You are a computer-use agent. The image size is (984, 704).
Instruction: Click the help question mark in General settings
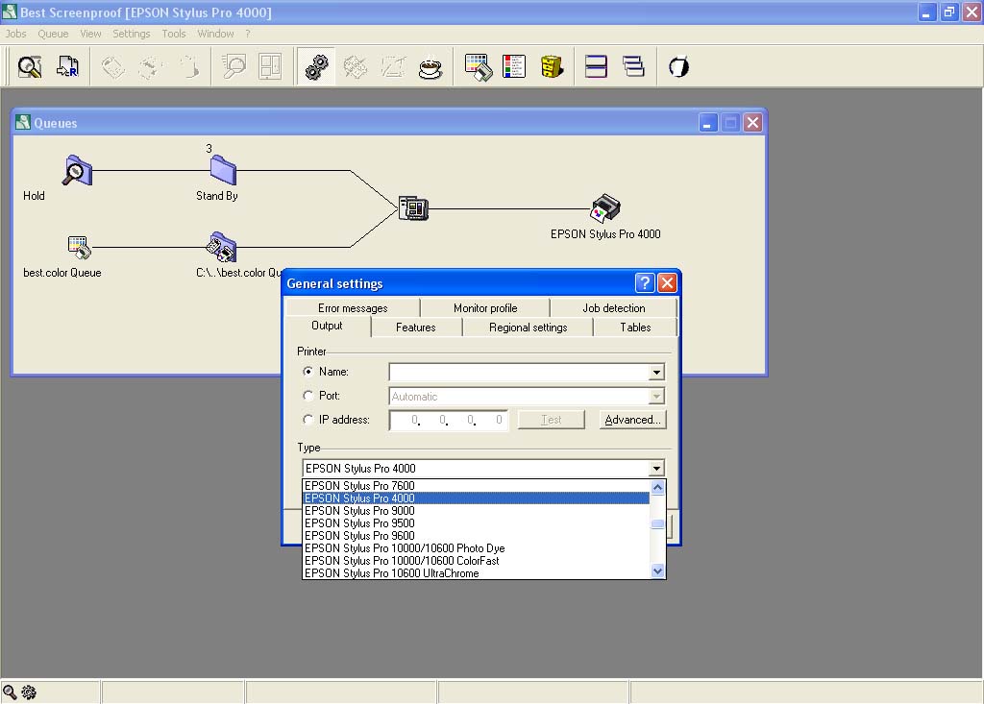pyautogui.click(x=645, y=283)
